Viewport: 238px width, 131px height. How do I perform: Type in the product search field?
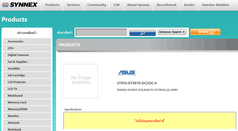(101, 32)
